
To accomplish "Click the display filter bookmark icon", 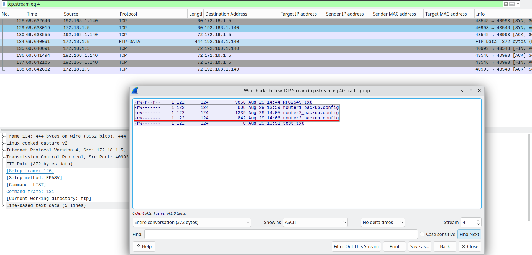I will pyautogui.click(x=4, y=4).
